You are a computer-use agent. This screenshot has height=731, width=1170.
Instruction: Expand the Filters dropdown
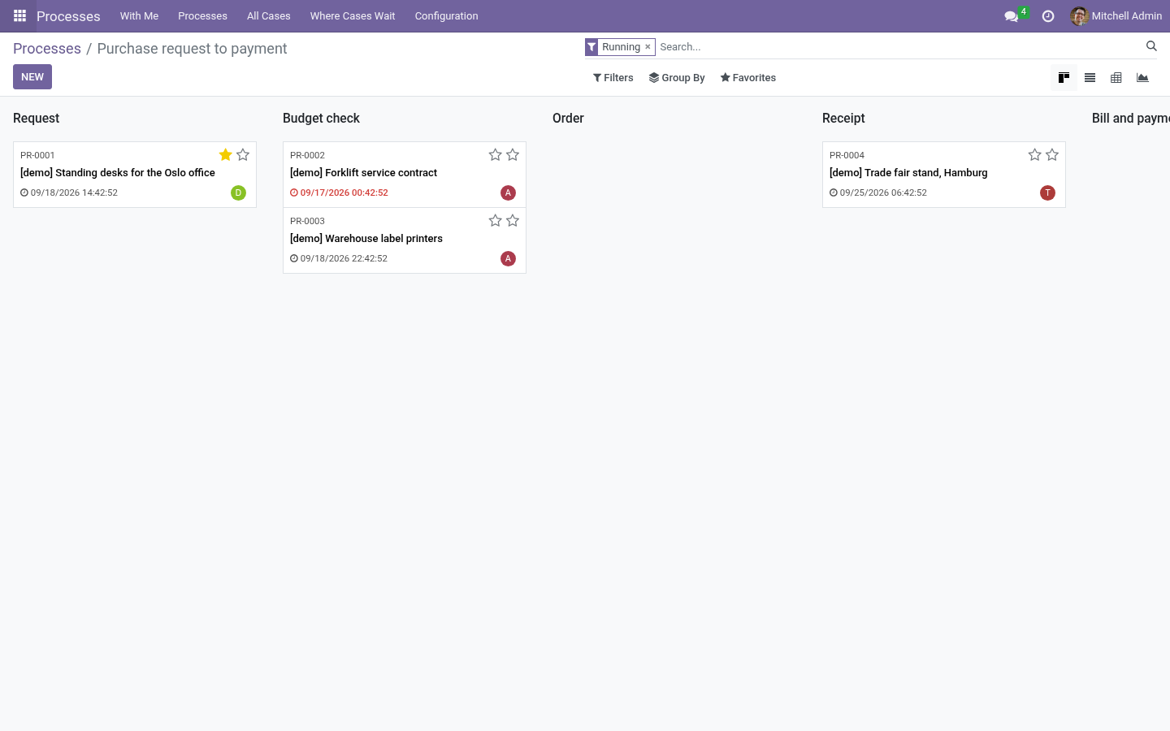(x=613, y=78)
